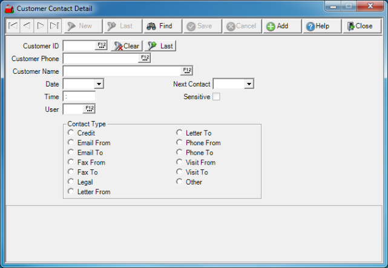Open Help from the toolbar
This screenshot has width=388, height=268.
tap(318, 27)
